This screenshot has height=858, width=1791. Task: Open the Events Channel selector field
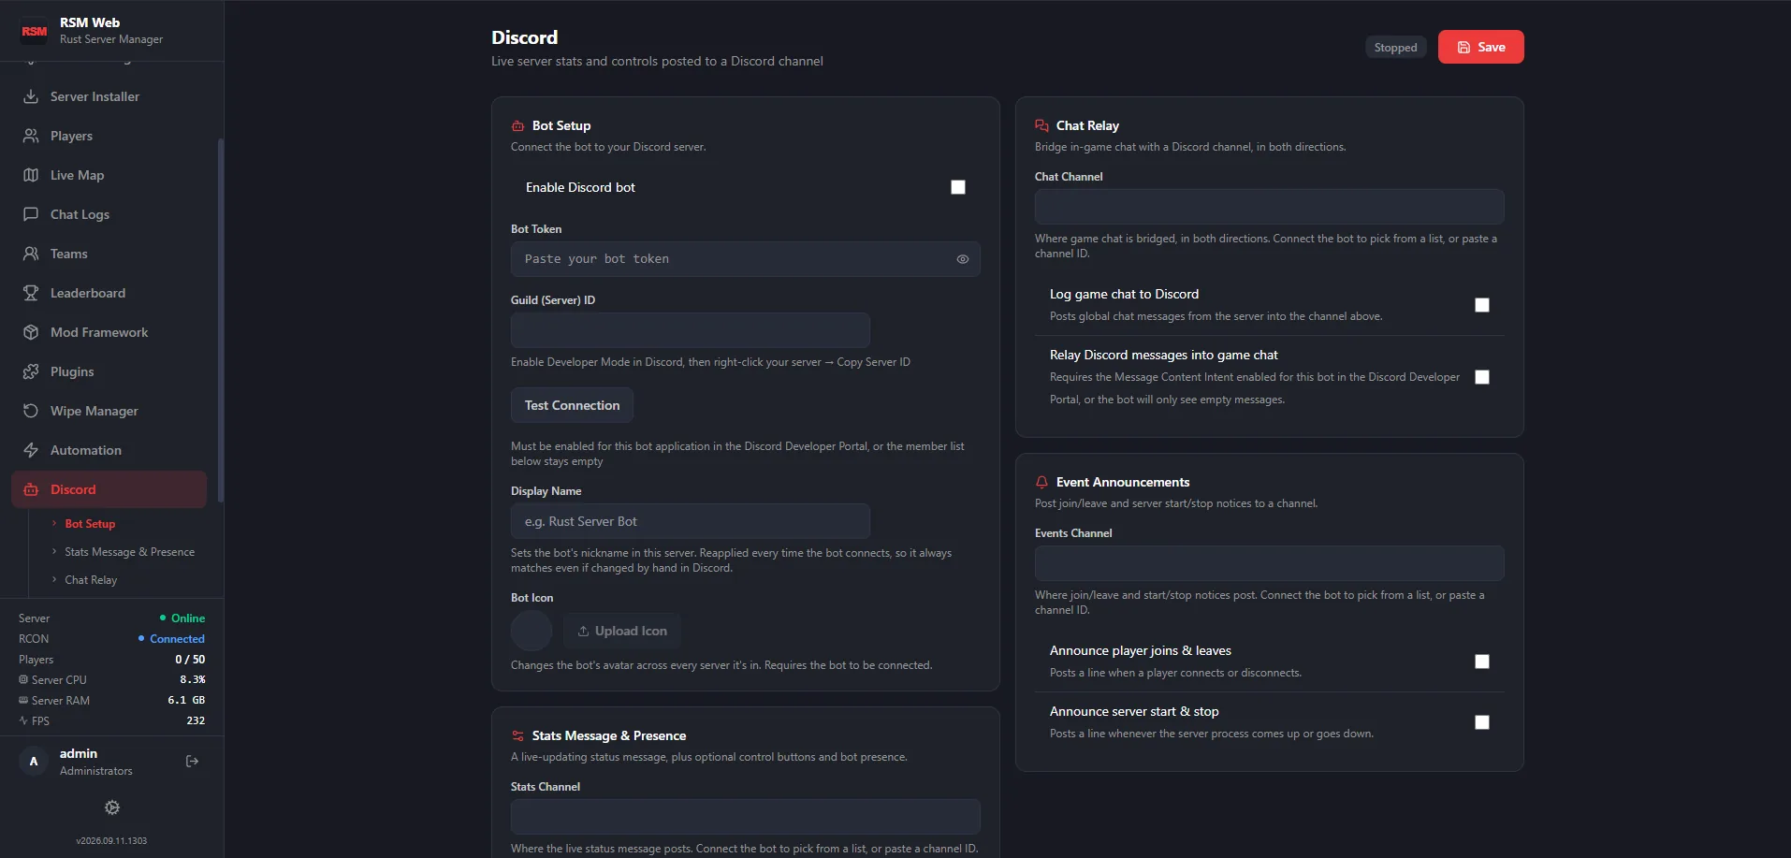click(x=1269, y=563)
